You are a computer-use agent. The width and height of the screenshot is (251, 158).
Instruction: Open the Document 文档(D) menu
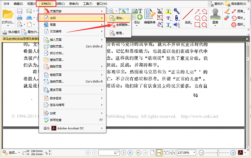46,4
